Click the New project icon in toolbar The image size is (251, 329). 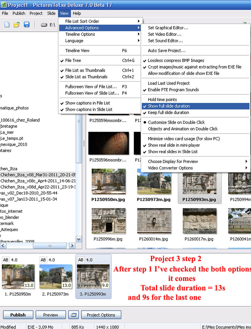click(7, 25)
